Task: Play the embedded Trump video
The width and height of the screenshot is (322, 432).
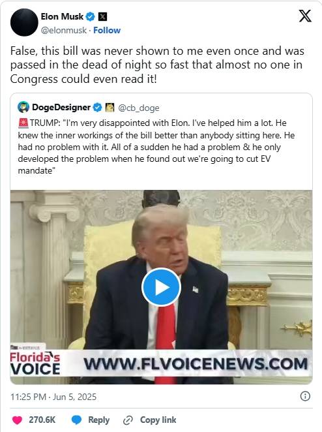Action: pos(161,287)
